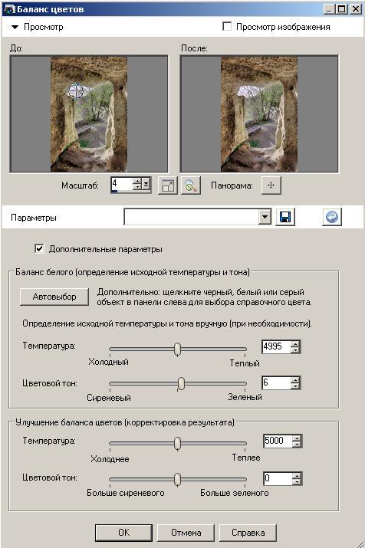Click the white balance Температура slider handle
The width and height of the screenshot is (365, 548).
[x=178, y=349]
